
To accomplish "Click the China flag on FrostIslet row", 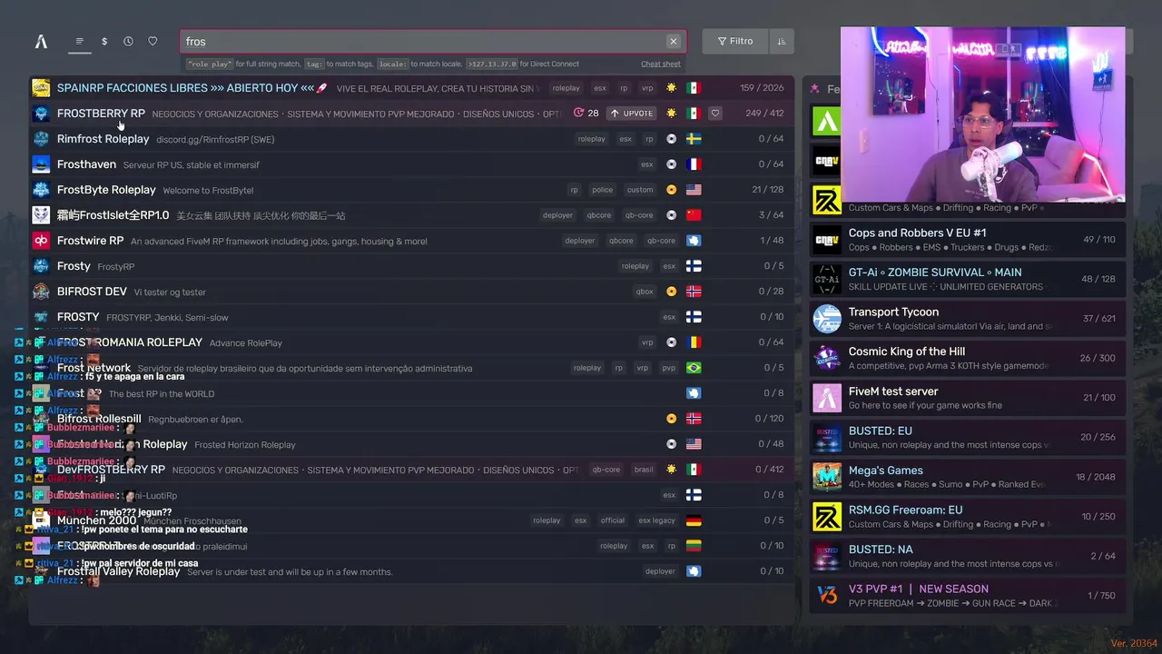I will 694,215.
